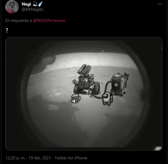Click the water droplet emoji beside Negi
Viewport: 168px width, 164px height.
pos(41,4)
